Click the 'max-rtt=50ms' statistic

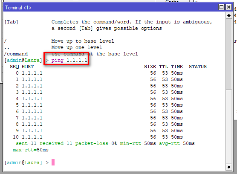[31, 150]
